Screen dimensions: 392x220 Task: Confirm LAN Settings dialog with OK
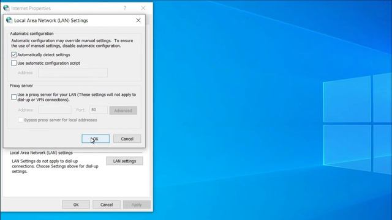coord(96,139)
